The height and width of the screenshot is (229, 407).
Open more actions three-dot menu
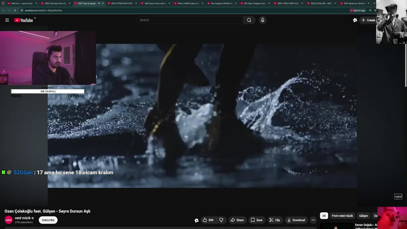point(313,220)
